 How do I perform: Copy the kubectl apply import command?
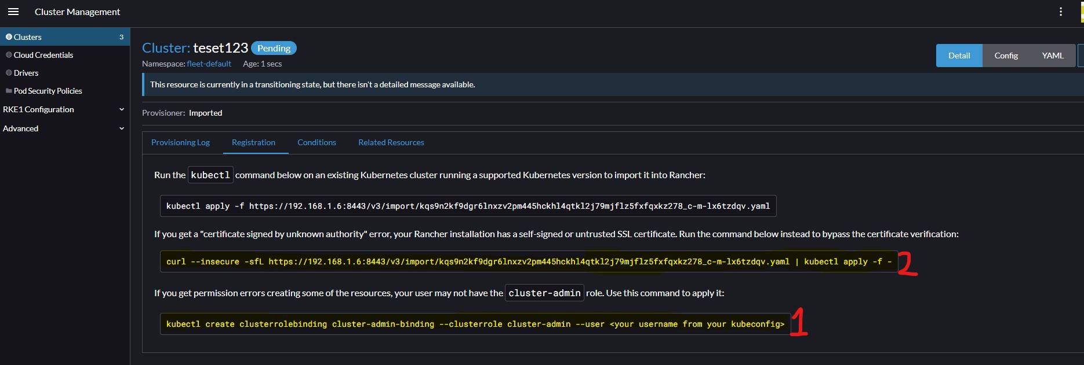(467, 206)
